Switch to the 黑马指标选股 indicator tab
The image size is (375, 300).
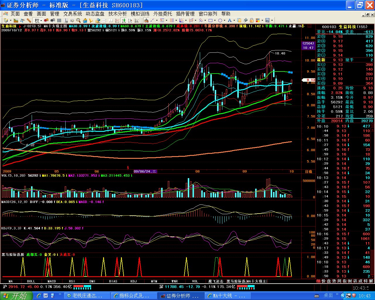(236, 281)
